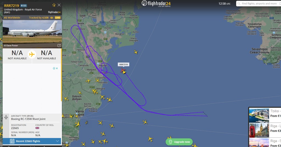
Task: Click the R135 aircraft type badge
Action: [x=24, y=5]
